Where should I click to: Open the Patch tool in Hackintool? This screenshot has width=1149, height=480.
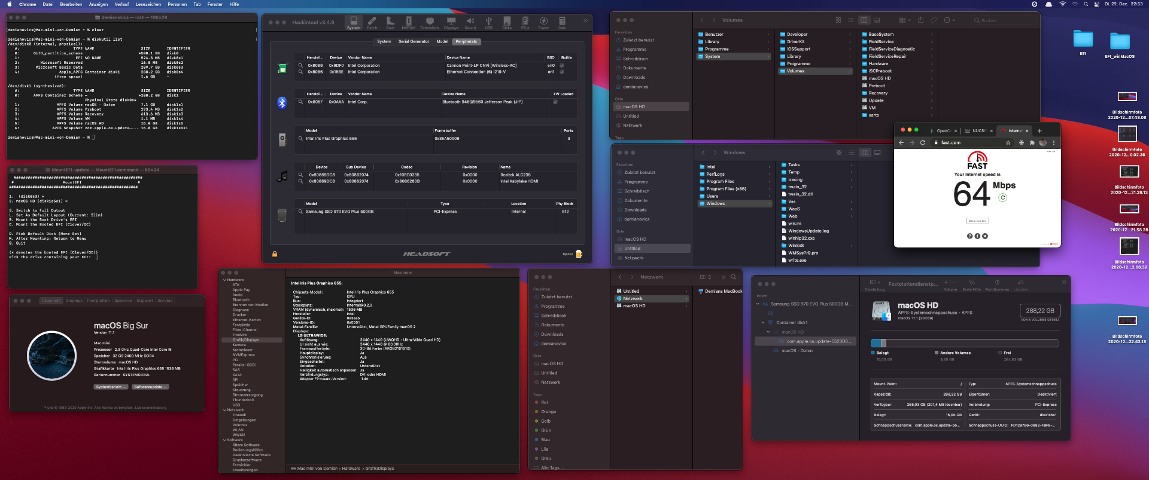(x=372, y=23)
